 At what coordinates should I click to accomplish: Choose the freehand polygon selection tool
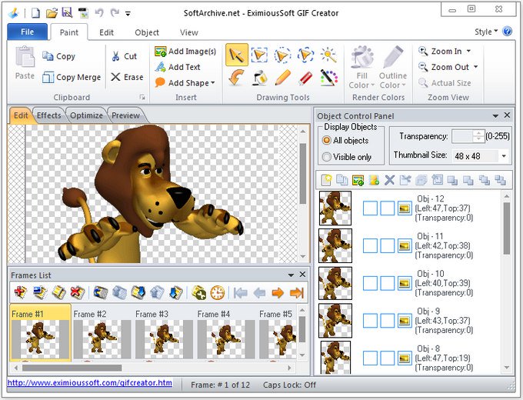(x=305, y=55)
